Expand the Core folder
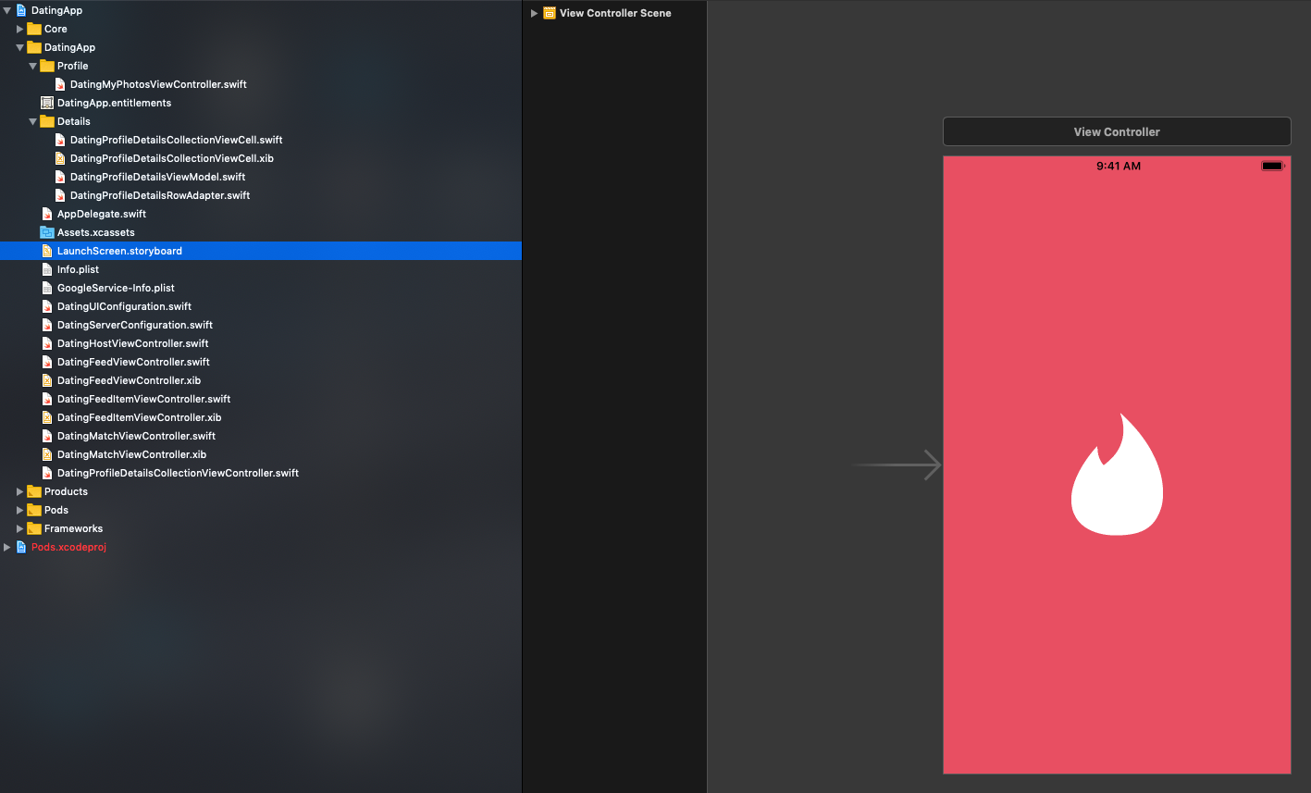The height and width of the screenshot is (793, 1311). (x=20, y=29)
